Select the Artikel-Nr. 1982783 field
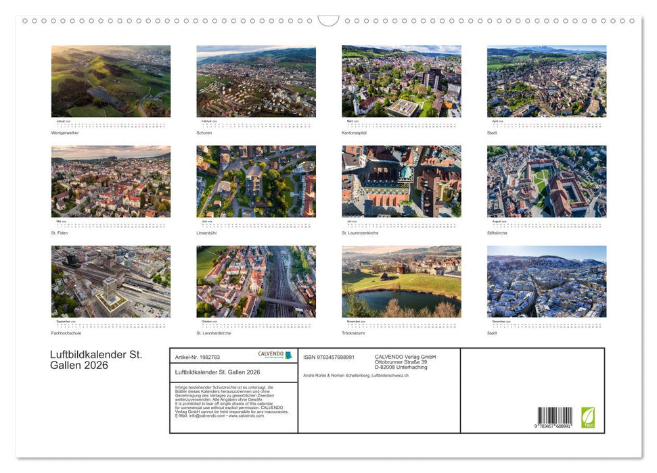657x473 pixels. 198,356
